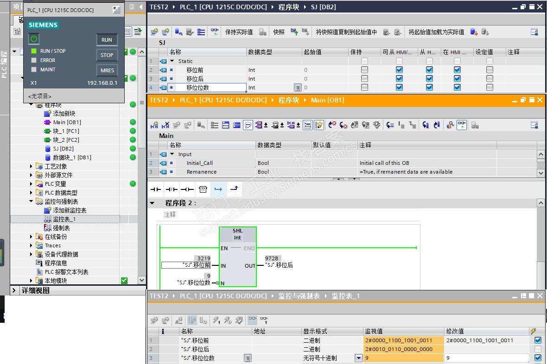This screenshot has height=364, width=547.
Task: Click the 移位位数 name field in SJ table
Action: pyautogui.click(x=207, y=88)
